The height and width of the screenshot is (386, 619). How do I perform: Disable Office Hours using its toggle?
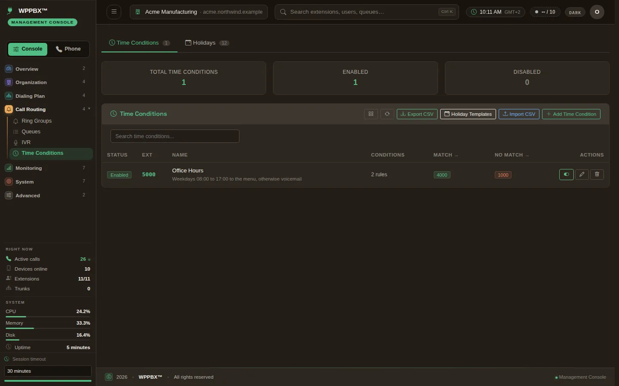point(567,175)
